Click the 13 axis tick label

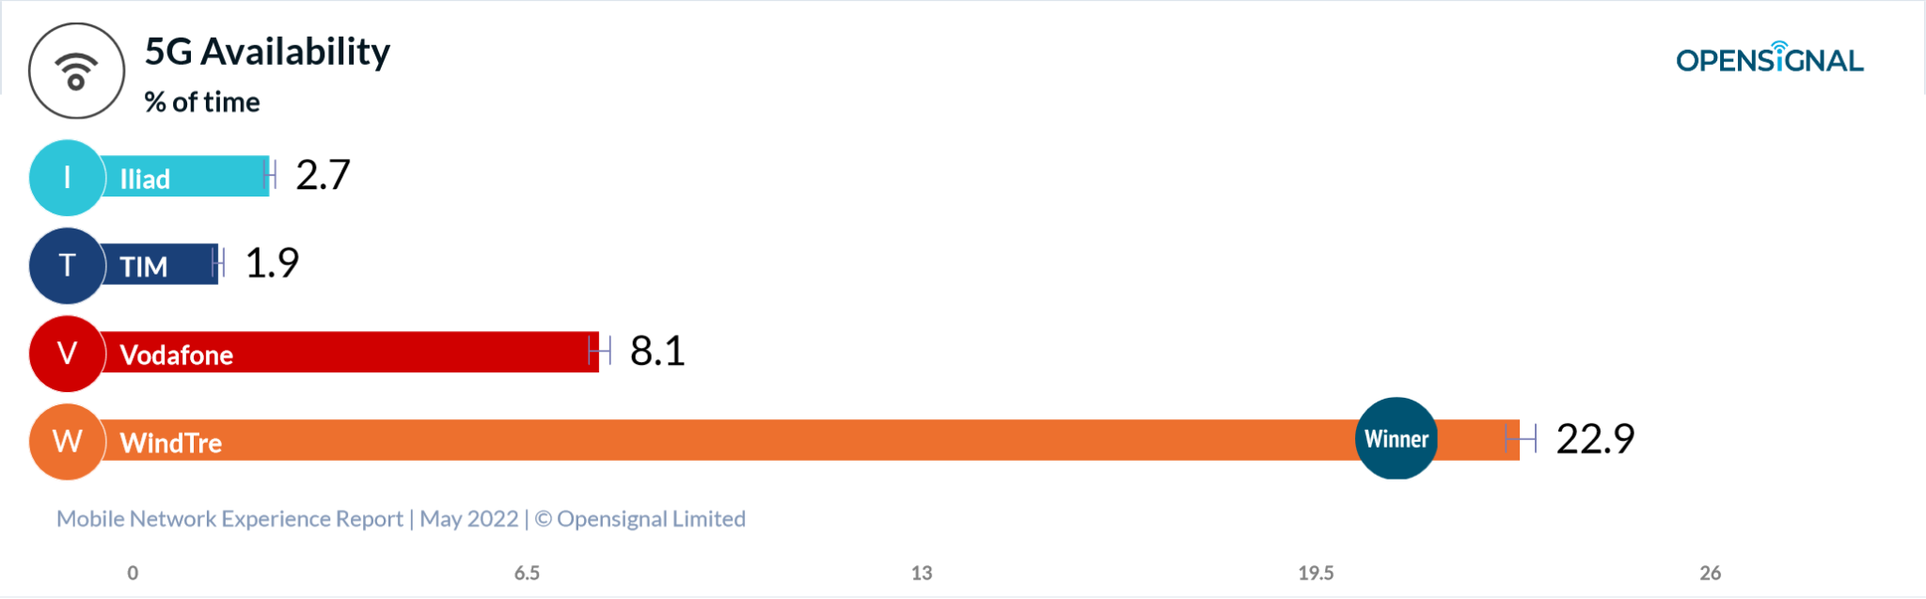pyautogui.click(x=921, y=573)
